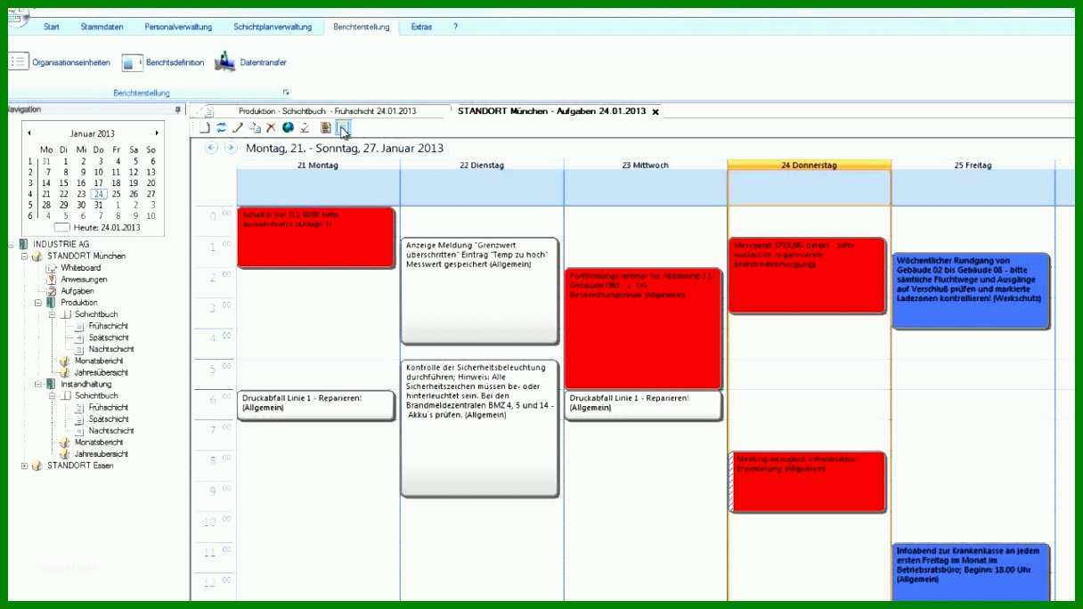Open the blue Wöchentlicher Rundgang task

tap(972, 291)
